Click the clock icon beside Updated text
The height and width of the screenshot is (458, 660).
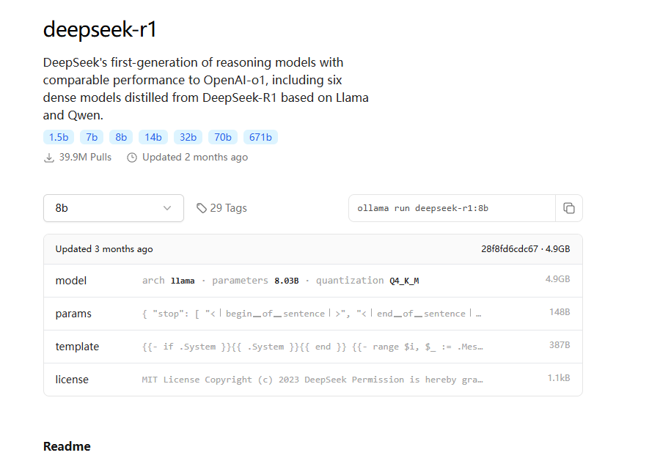pos(132,157)
